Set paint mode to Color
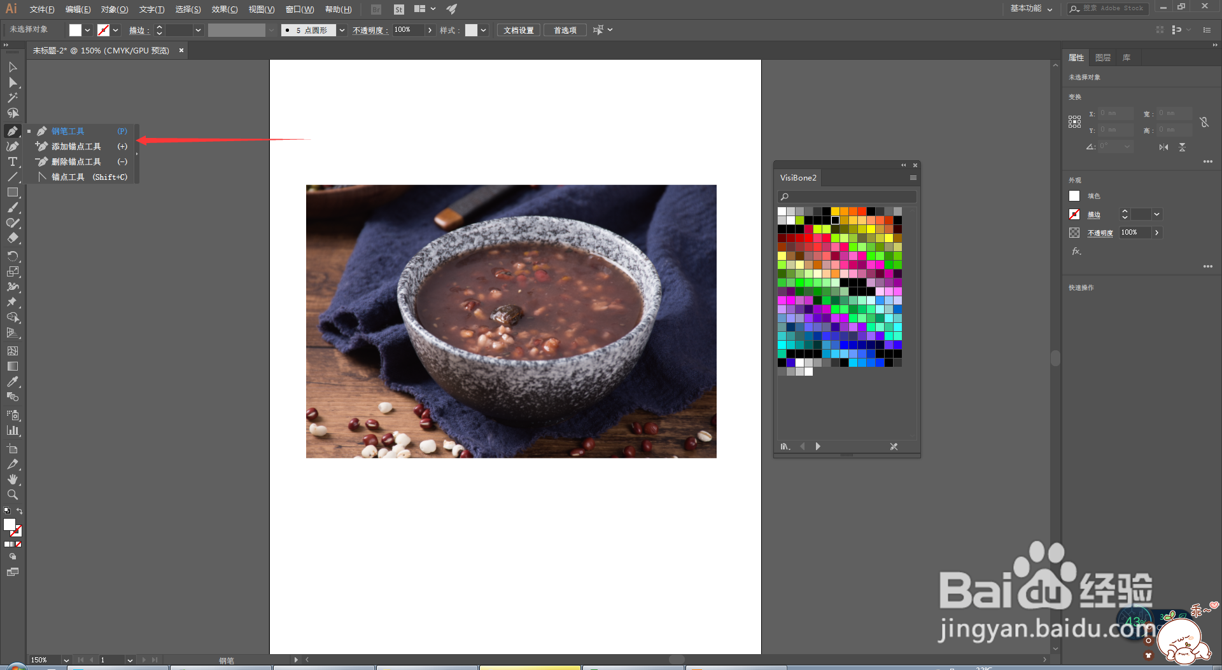Screen dimensions: 1222x670 click(7, 544)
